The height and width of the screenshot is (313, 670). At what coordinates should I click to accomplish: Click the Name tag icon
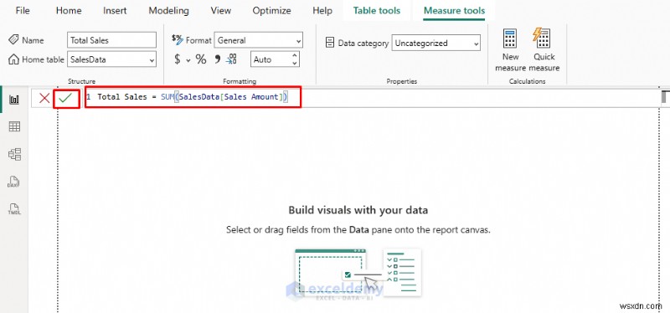click(x=13, y=39)
